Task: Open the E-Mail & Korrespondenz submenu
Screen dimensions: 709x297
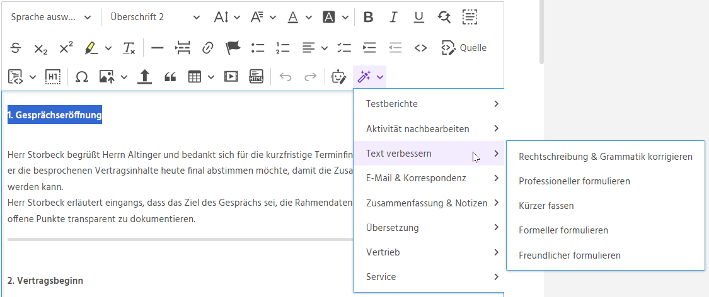Action: [429, 178]
